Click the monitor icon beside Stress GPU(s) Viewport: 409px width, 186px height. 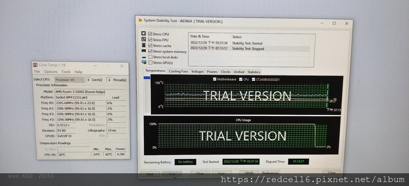point(144,63)
